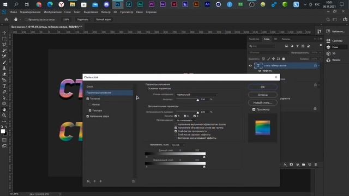The width and height of the screenshot is (349, 196).
Task: Toggle visibility eye of Эффекты
Action: 260,71
